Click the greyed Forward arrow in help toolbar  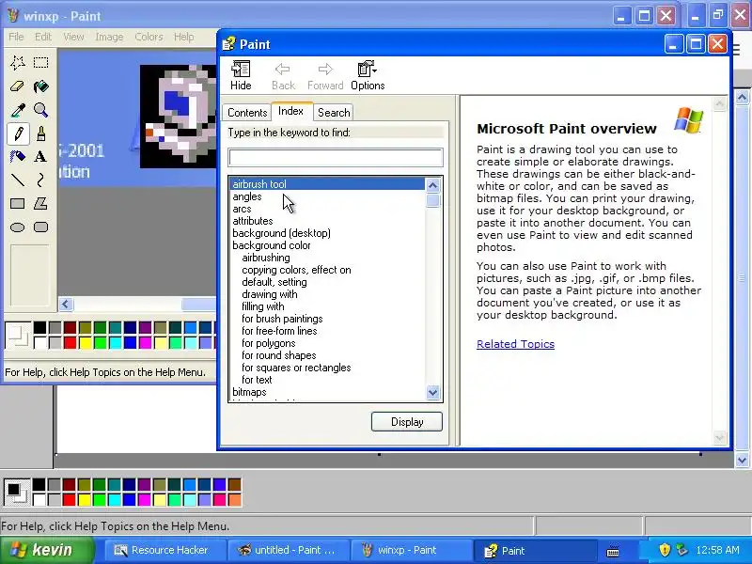coord(325,75)
